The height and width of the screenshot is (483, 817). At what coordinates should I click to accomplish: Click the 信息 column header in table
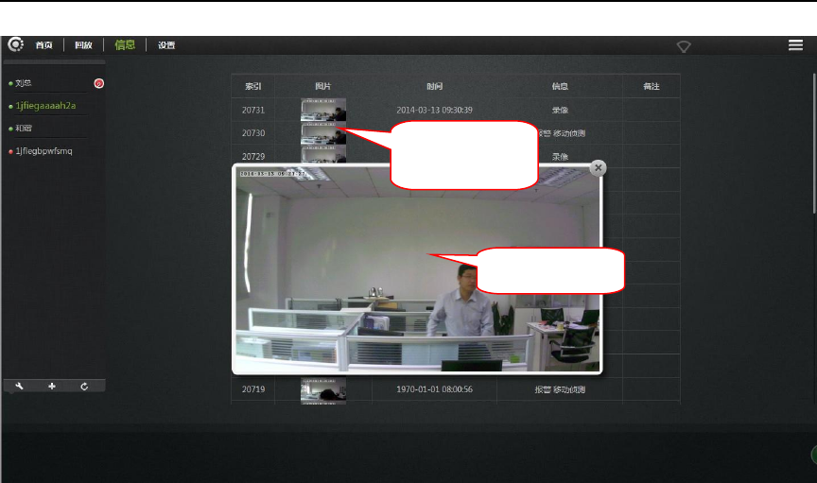560,87
